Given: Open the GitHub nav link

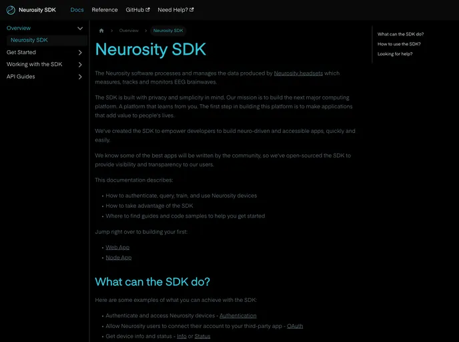Looking at the screenshot, I should tap(137, 9).
